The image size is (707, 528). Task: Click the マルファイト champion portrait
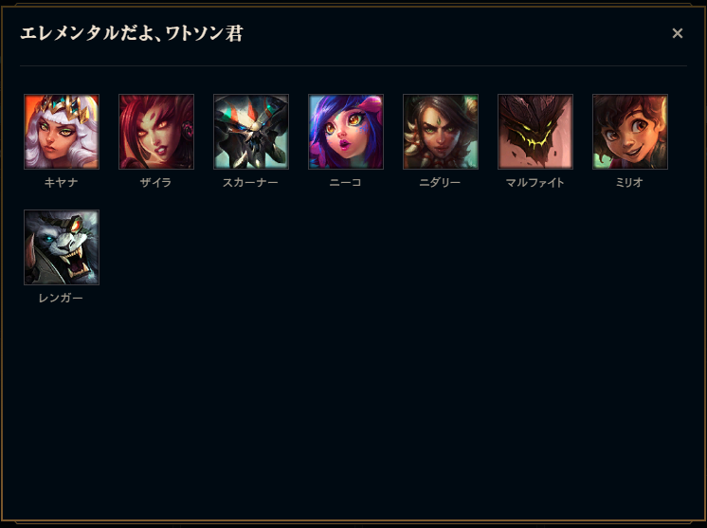(535, 132)
